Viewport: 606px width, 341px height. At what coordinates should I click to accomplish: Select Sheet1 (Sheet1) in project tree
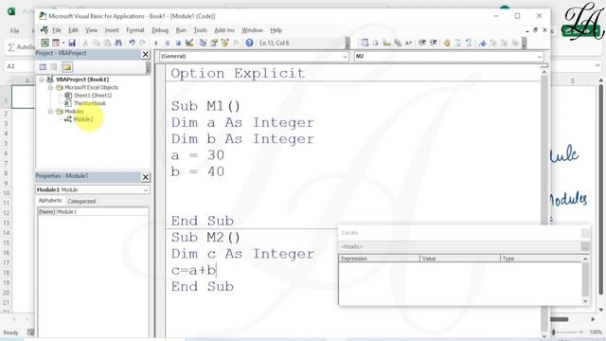click(x=93, y=96)
